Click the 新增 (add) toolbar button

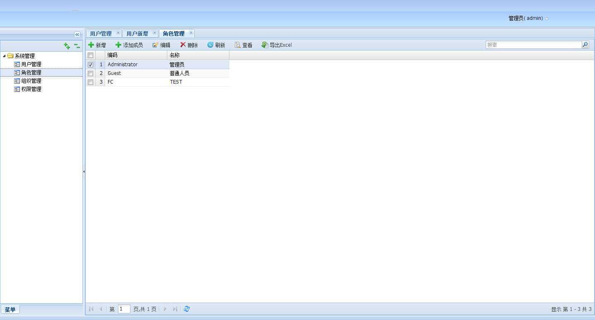(97, 45)
